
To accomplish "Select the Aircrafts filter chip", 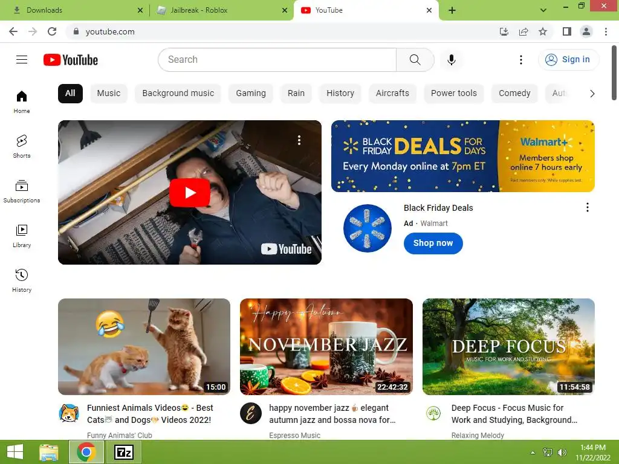I will 392,94.
